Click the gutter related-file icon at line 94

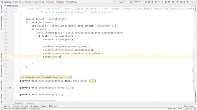coord(10,88)
